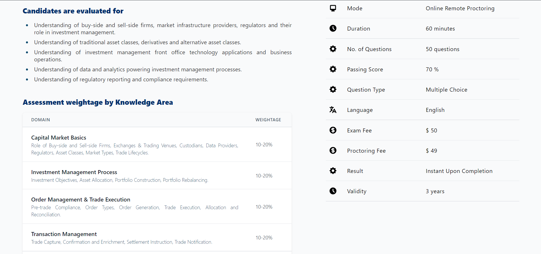Click the gear icon beside No. of Questions

tap(333, 49)
